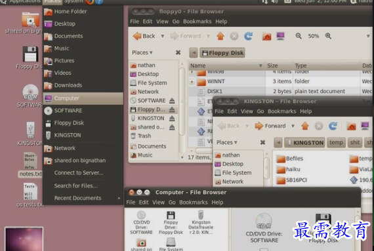Select notes.txt file on desktop
This screenshot has width=374, height=251.
coord(30,164)
